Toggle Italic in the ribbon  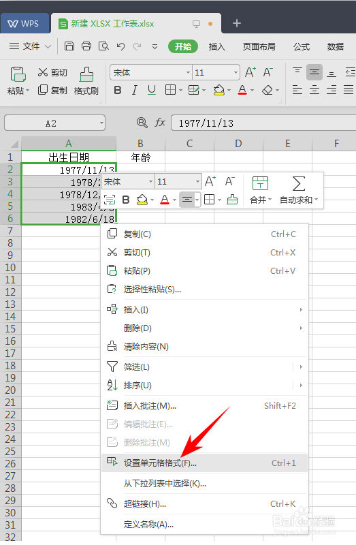click(134, 91)
